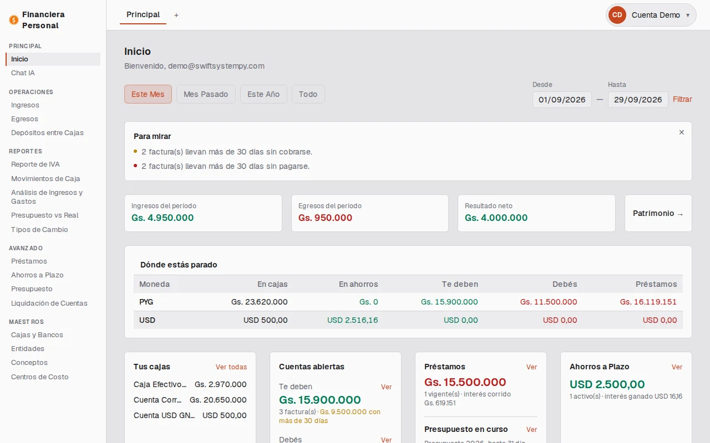Go to Ahorros a Plazo in sidebar

coord(53,275)
